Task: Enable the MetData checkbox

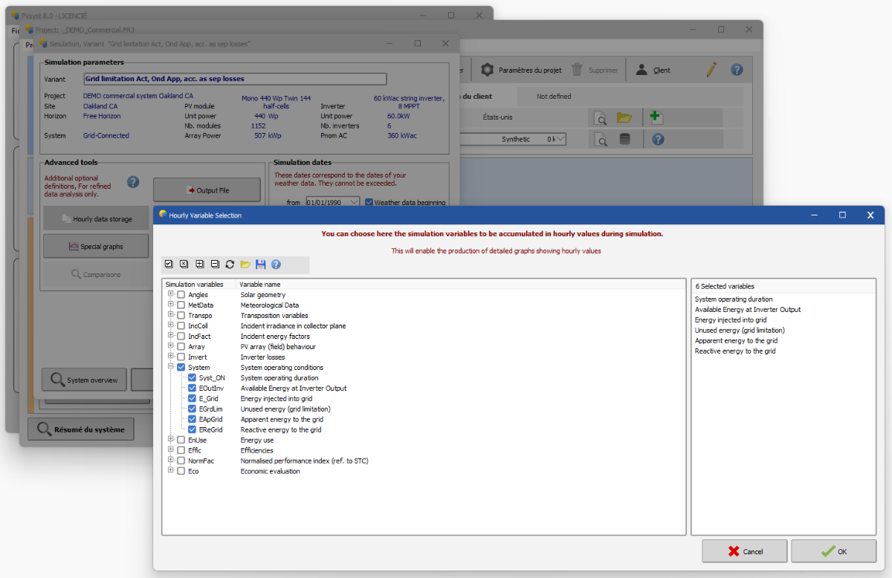Action: tap(181, 305)
